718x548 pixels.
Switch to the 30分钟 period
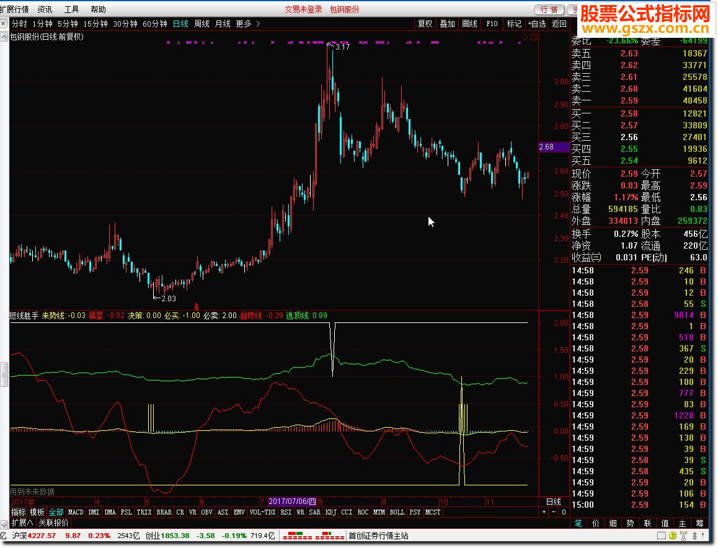click(x=125, y=24)
